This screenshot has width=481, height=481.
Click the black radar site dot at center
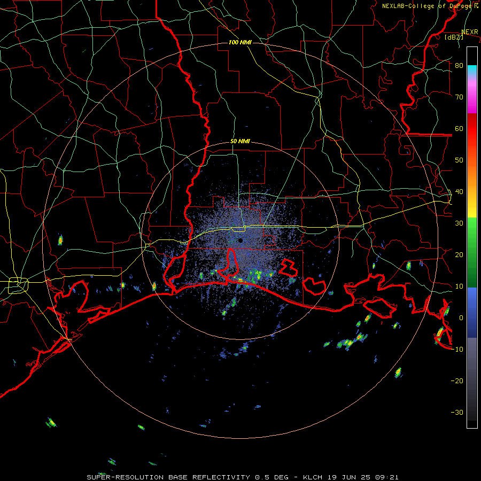click(x=241, y=241)
